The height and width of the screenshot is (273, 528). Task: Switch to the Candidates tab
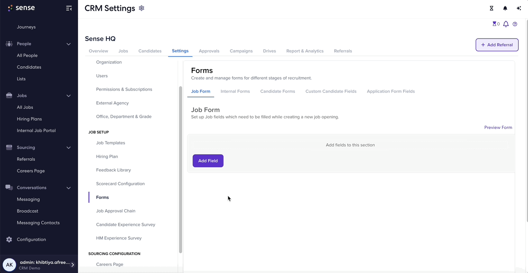click(x=150, y=51)
